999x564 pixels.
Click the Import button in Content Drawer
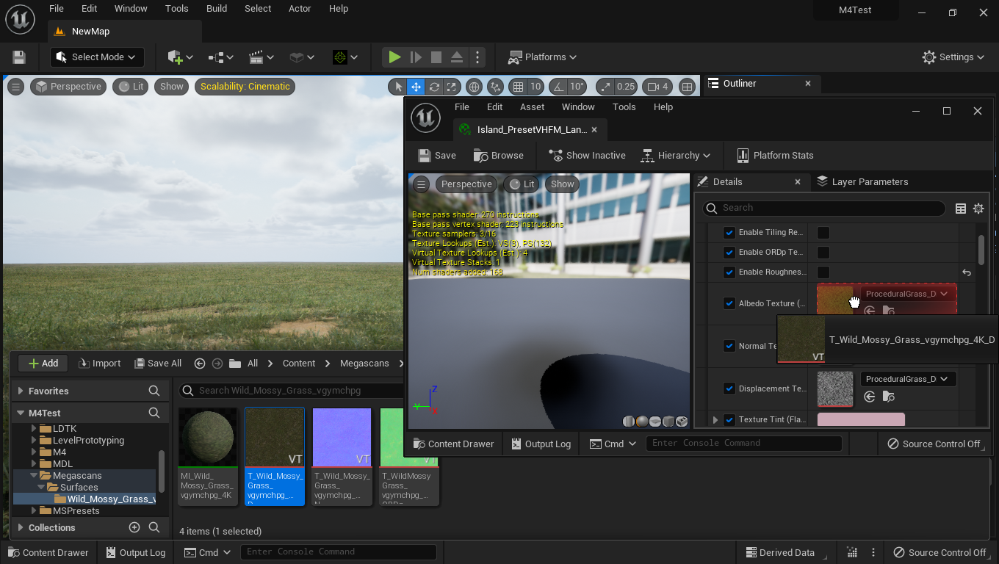coord(99,364)
